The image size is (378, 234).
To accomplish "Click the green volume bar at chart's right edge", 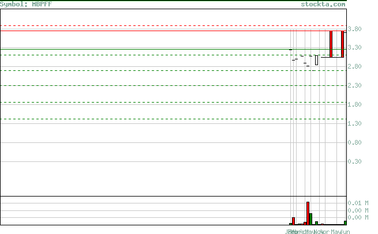I will [x=346, y=223].
